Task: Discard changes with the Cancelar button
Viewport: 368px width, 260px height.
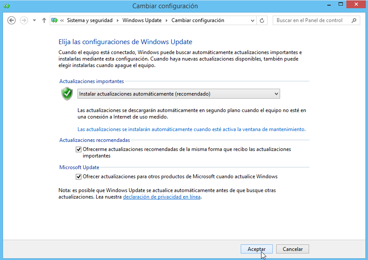Action: [293, 249]
